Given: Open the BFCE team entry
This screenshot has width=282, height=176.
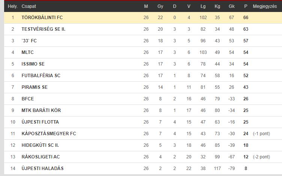Looking at the screenshot, I should coord(28,99).
